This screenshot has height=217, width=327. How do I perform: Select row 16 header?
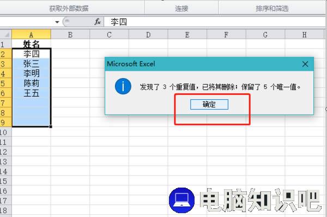click(6, 191)
